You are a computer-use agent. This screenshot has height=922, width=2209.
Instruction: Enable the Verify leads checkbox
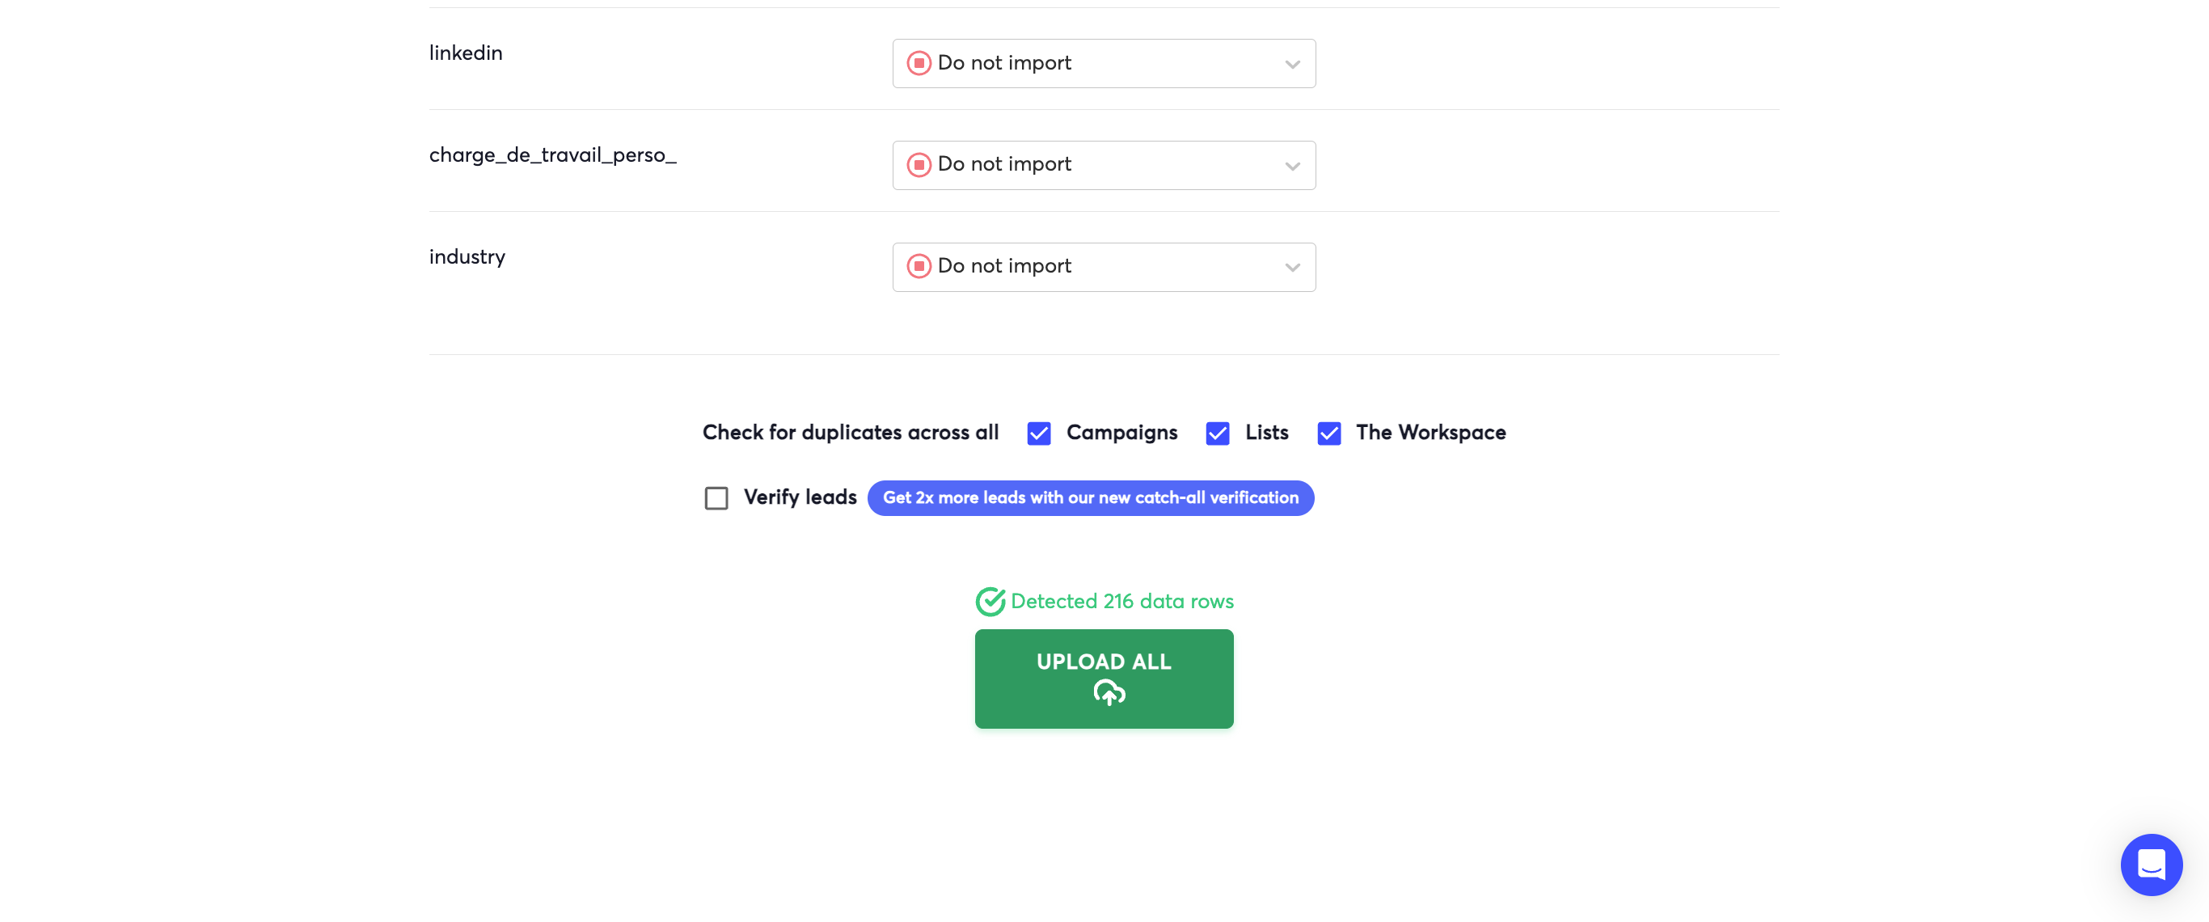(716, 498)
